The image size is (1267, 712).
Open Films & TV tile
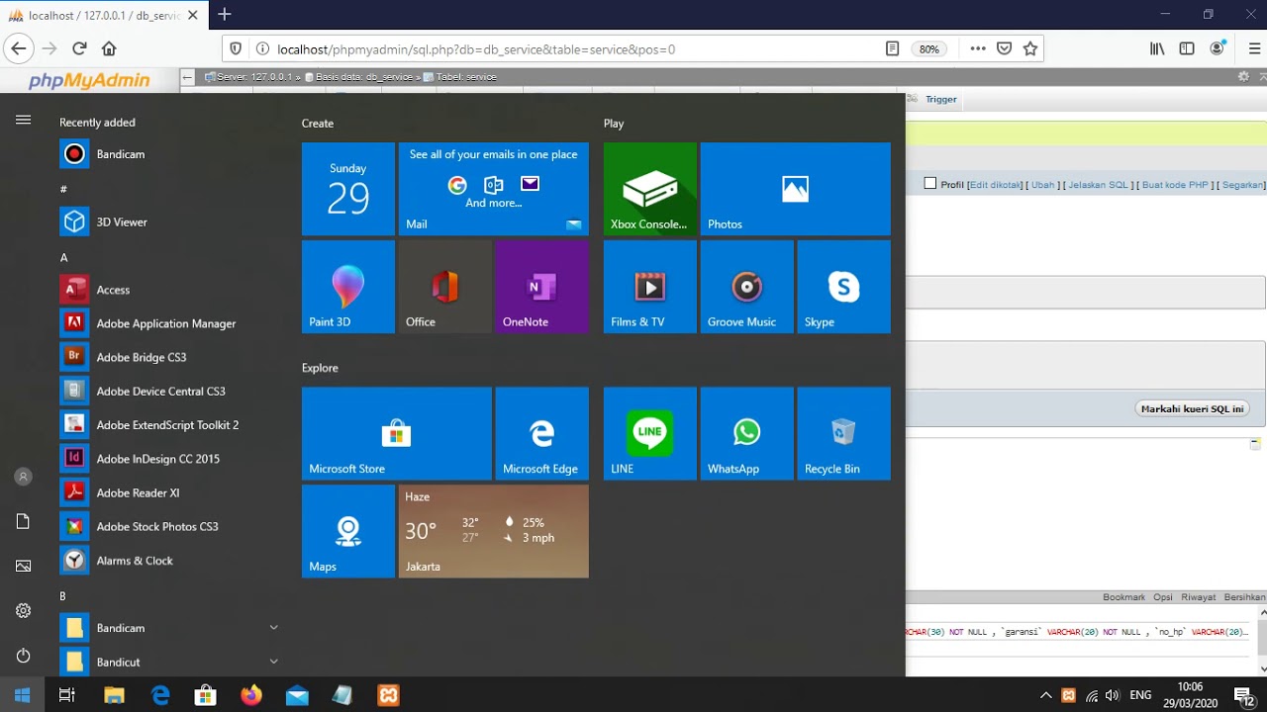click(x=649, y=287)
